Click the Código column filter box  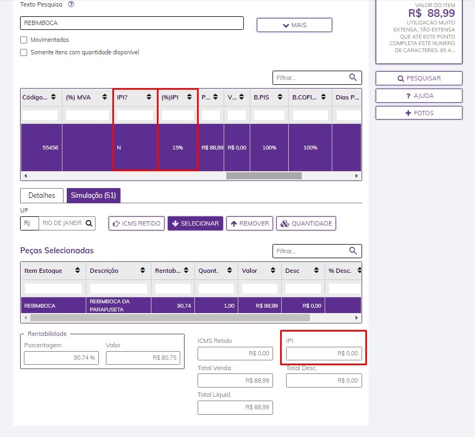pos(40,115)
